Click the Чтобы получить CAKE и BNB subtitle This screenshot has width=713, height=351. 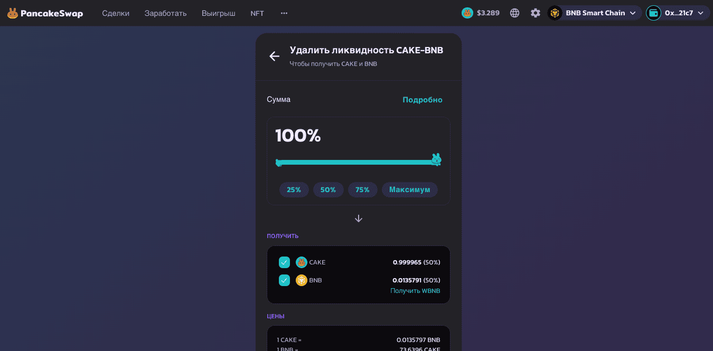333,64
